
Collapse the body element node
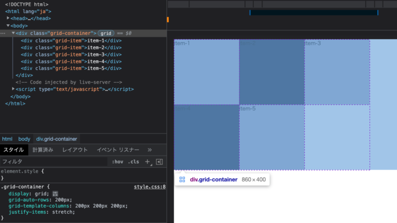pos(8,25)
